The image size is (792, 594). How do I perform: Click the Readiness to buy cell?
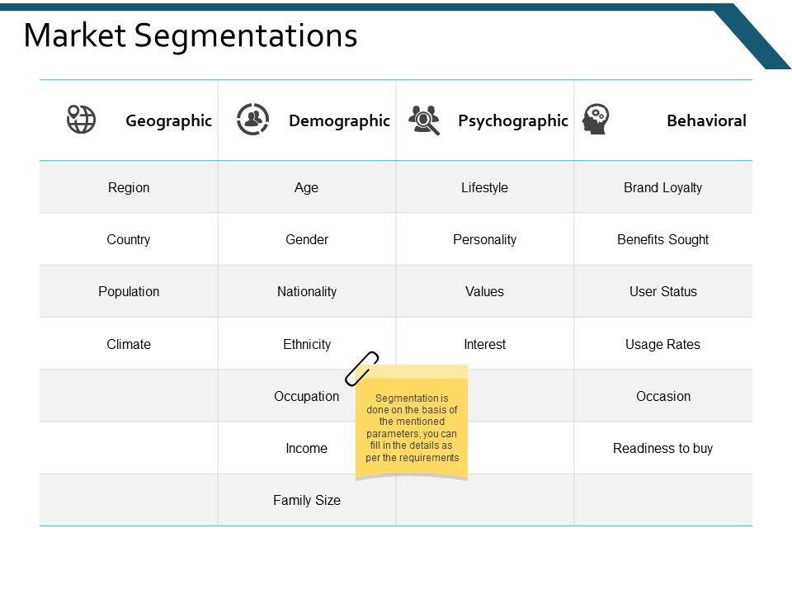(x=662, y=448)
